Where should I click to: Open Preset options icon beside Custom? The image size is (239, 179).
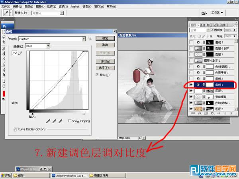pyautogui.click(x=90, y=39)
